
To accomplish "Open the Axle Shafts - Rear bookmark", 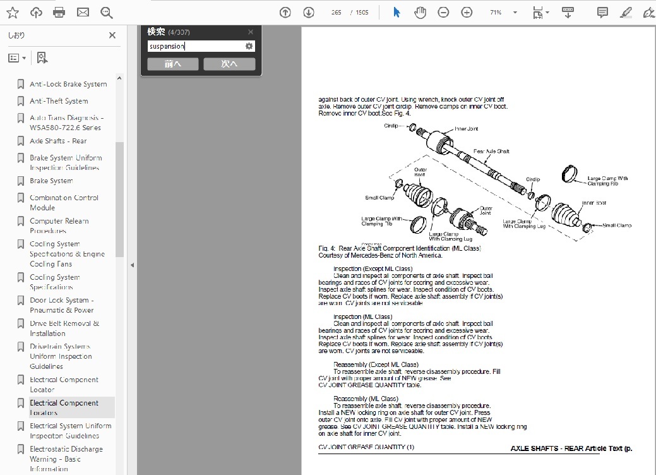I will pos(58,141).
